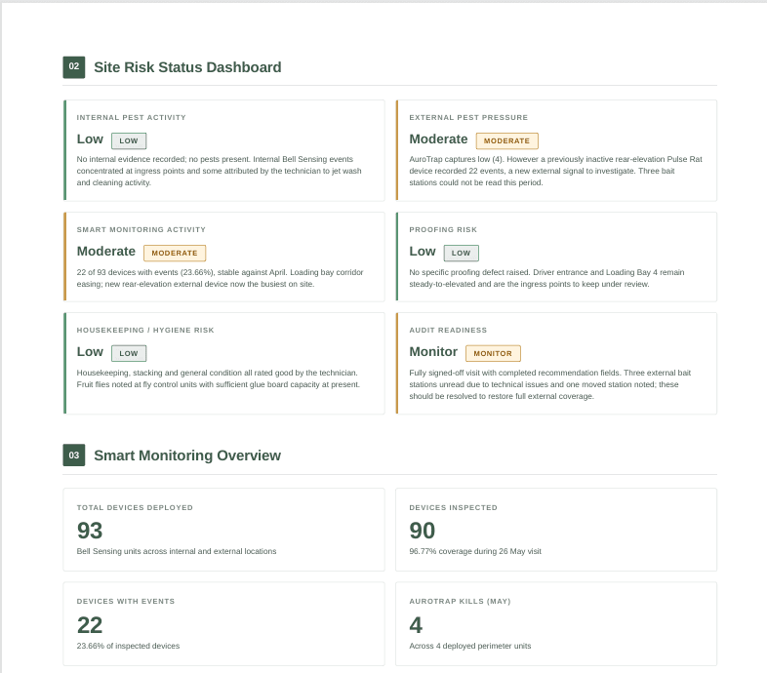The height and width of the screenshot is (673, 767).
Task: Click text 'No internal evidence recorded; no pests present'
Action: point(163,159)
